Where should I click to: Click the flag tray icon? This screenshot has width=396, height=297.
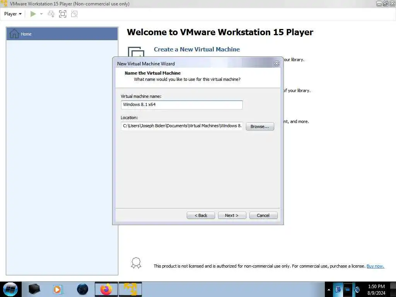338,289
